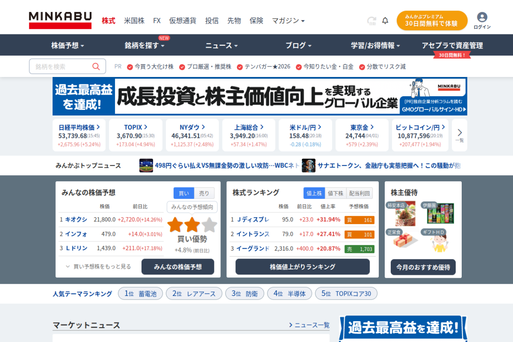Click the three-star forecast rating

point(192,225)
